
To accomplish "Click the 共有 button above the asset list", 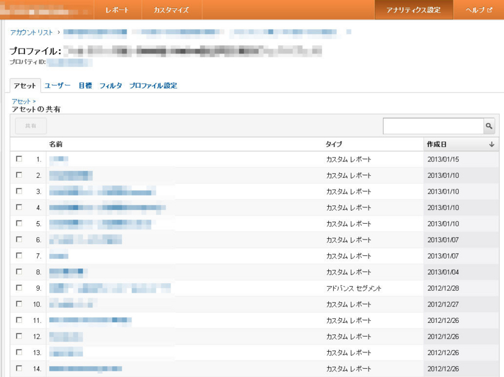I will [x=30, y=125].
